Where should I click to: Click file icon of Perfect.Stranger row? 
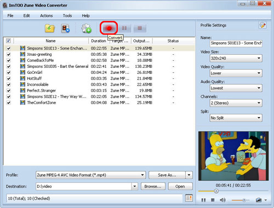click(x=22, y=90)
